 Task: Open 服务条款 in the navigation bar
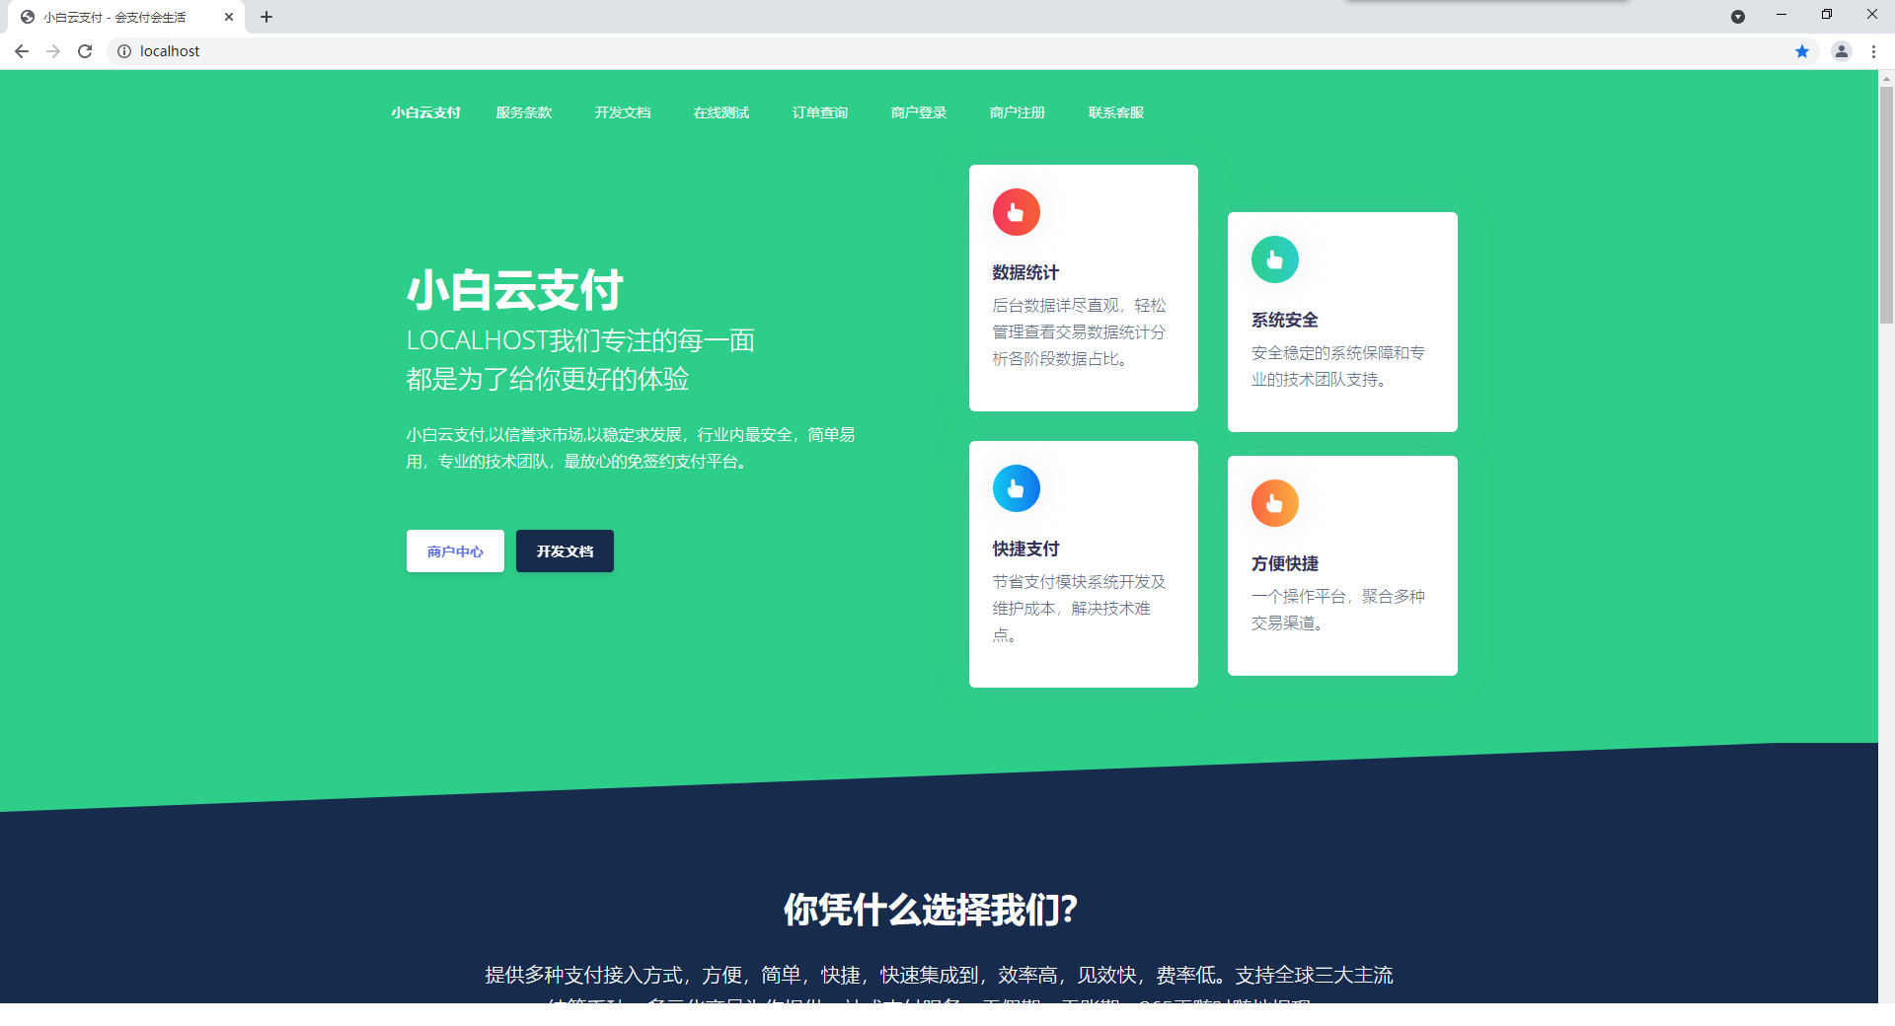click(524, 112)
